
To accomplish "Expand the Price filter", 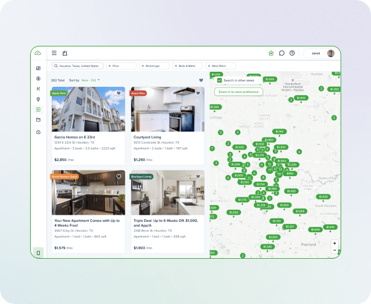I will coord(121,66).
